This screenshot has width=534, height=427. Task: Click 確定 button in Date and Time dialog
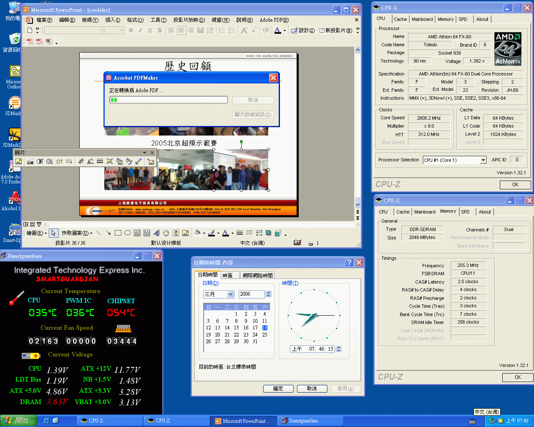tap(278, 389)
